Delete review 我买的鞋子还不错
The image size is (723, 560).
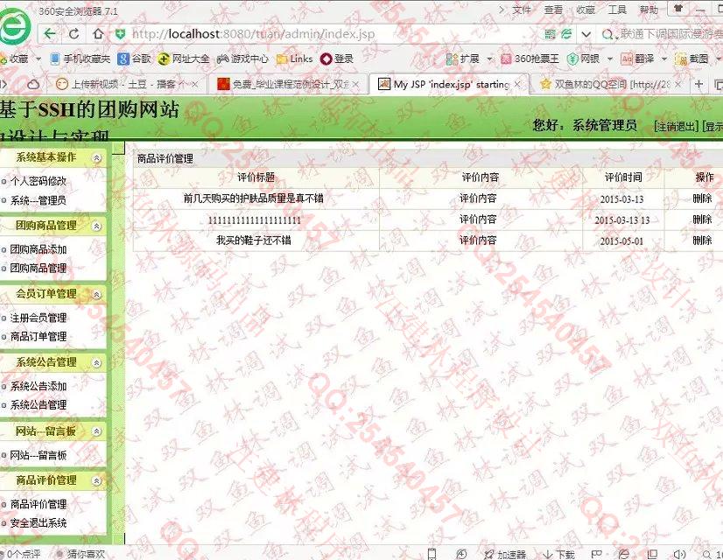[702, 240]
